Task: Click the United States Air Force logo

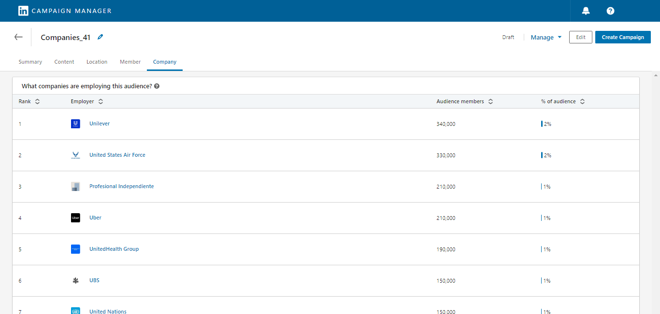Action: (x=75, y=155)
